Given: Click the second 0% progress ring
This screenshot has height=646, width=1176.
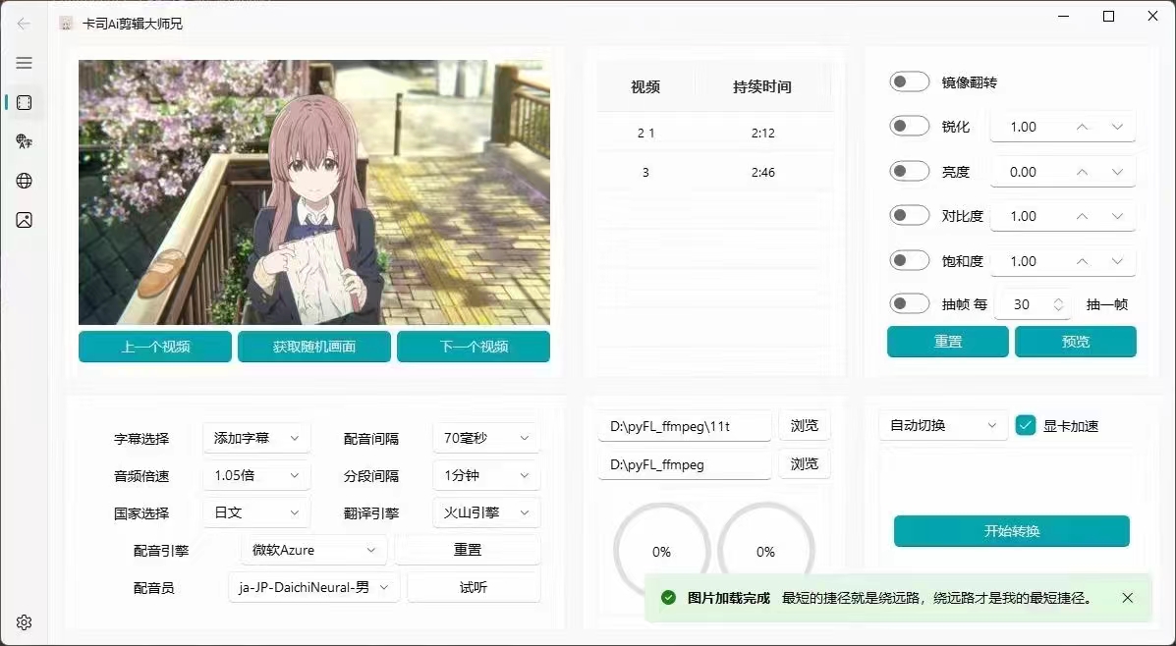Looking at the screenshot, I should coord(765,551).
